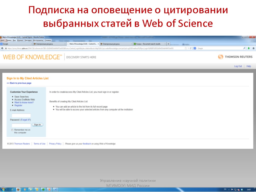Click the search magnifier in Google search box
The image size is (256, 192).
coord(244,48)
